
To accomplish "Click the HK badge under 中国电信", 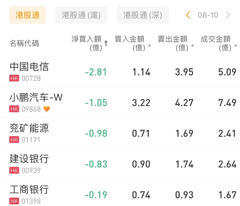I will (14, 78).
